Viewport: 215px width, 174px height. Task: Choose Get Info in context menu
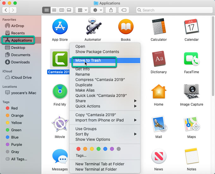[x=105, y=69]
